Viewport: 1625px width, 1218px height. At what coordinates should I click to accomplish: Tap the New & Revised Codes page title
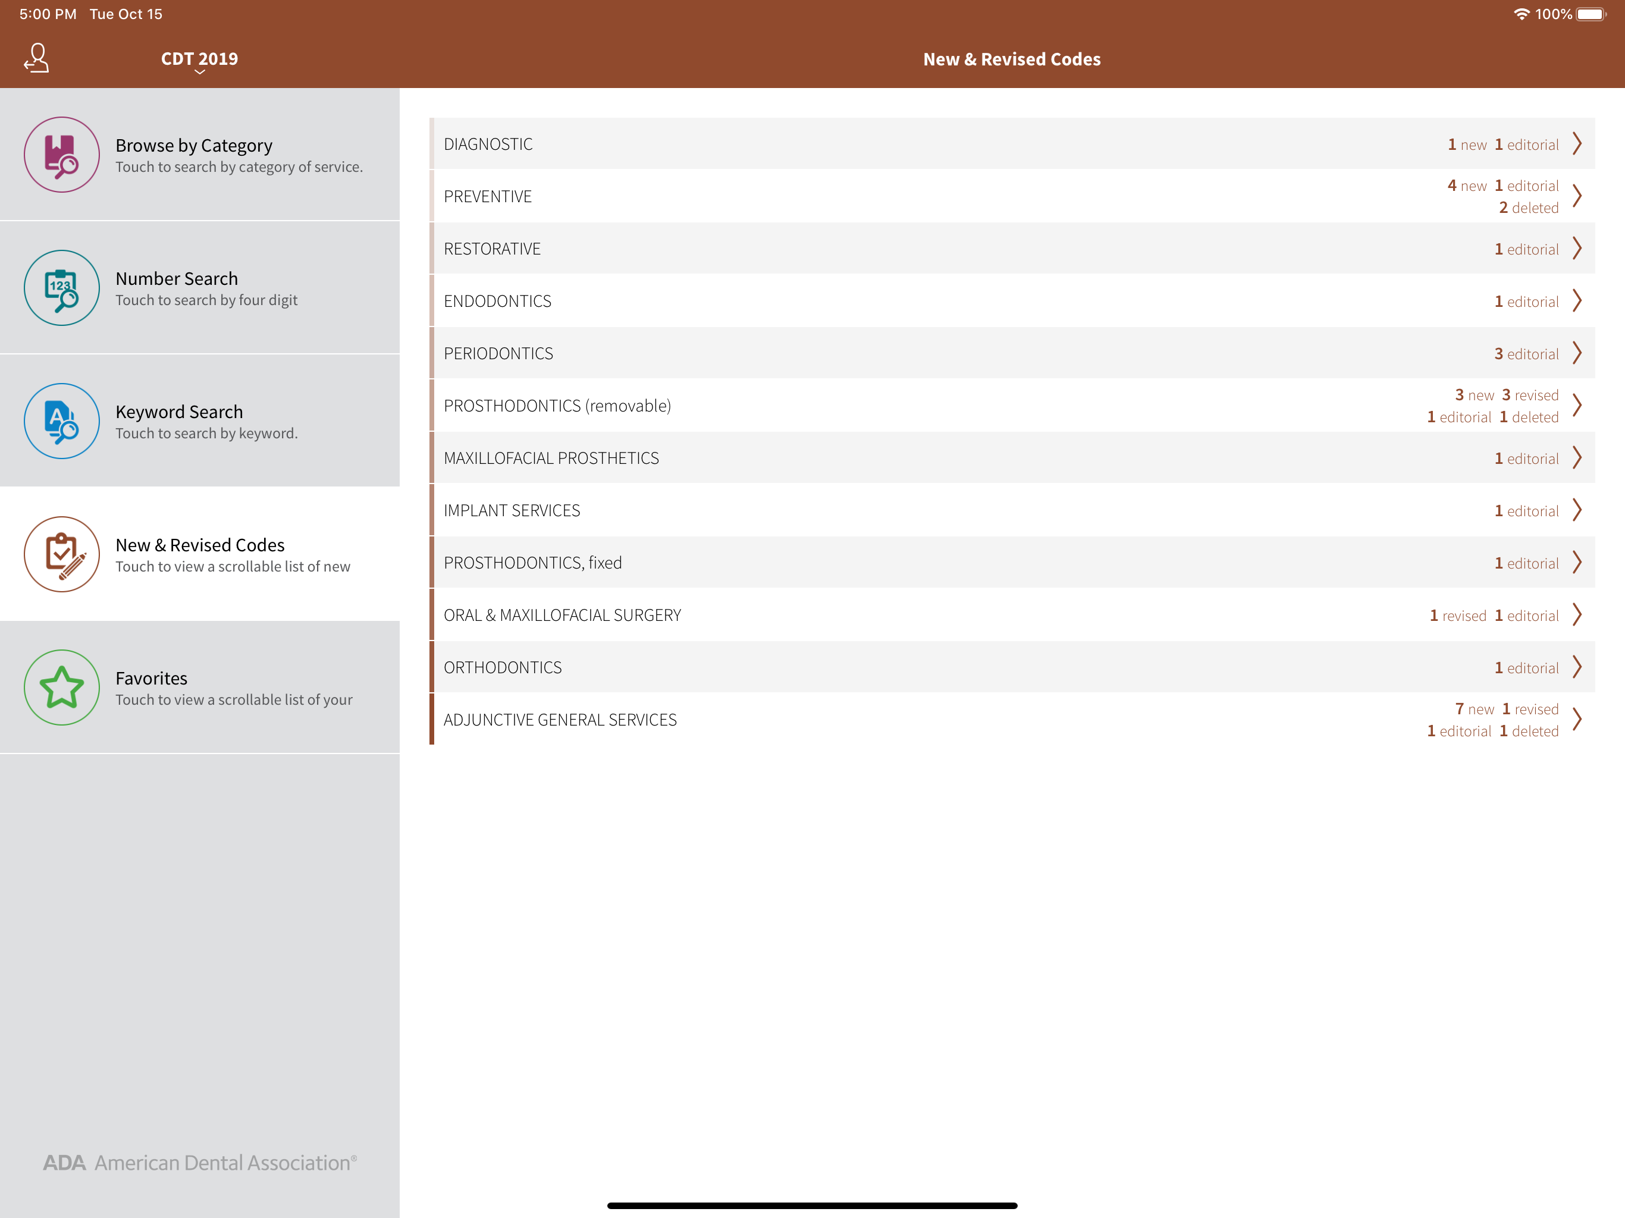pyautogui.click(x=1012, y=59)
